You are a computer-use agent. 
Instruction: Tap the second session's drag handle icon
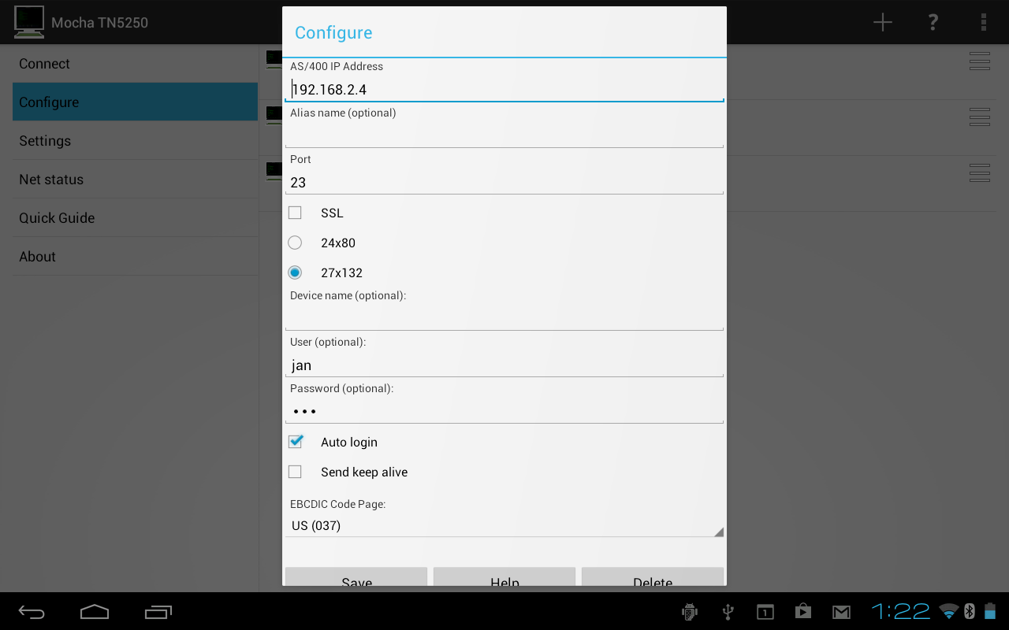coord(980,117)
